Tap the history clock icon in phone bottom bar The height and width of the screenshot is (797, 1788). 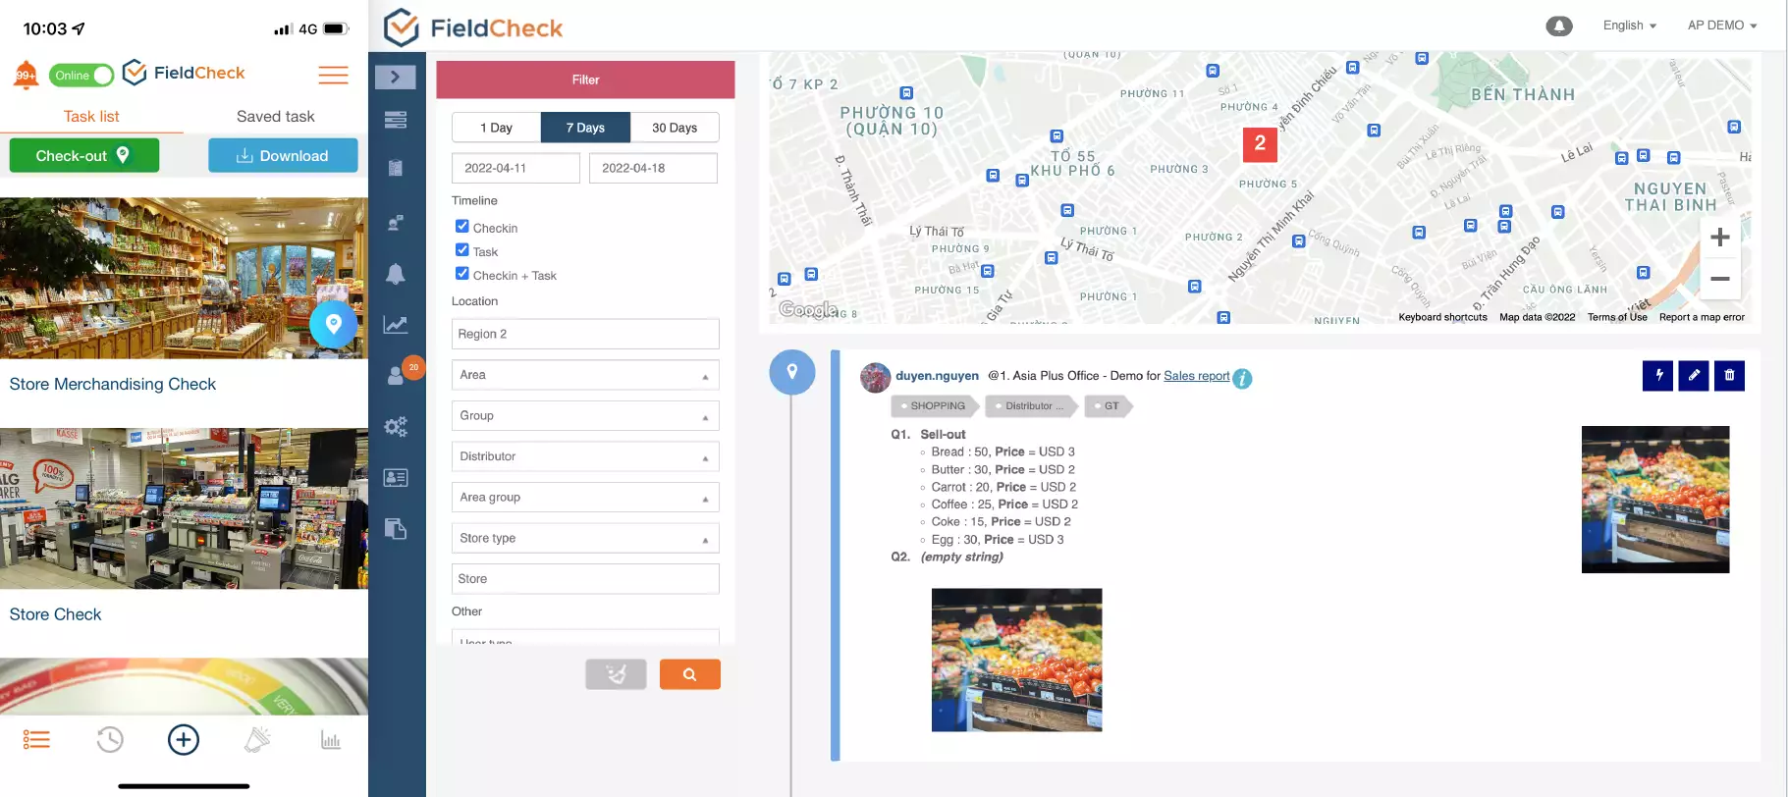coord(110,740)
